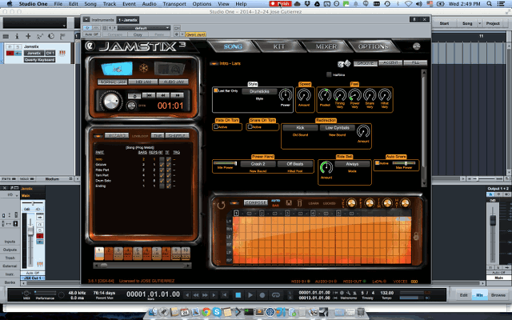Click the Chrome icon in the Dock
This screenshot has width=512, height=320.
tap(206, 312)
